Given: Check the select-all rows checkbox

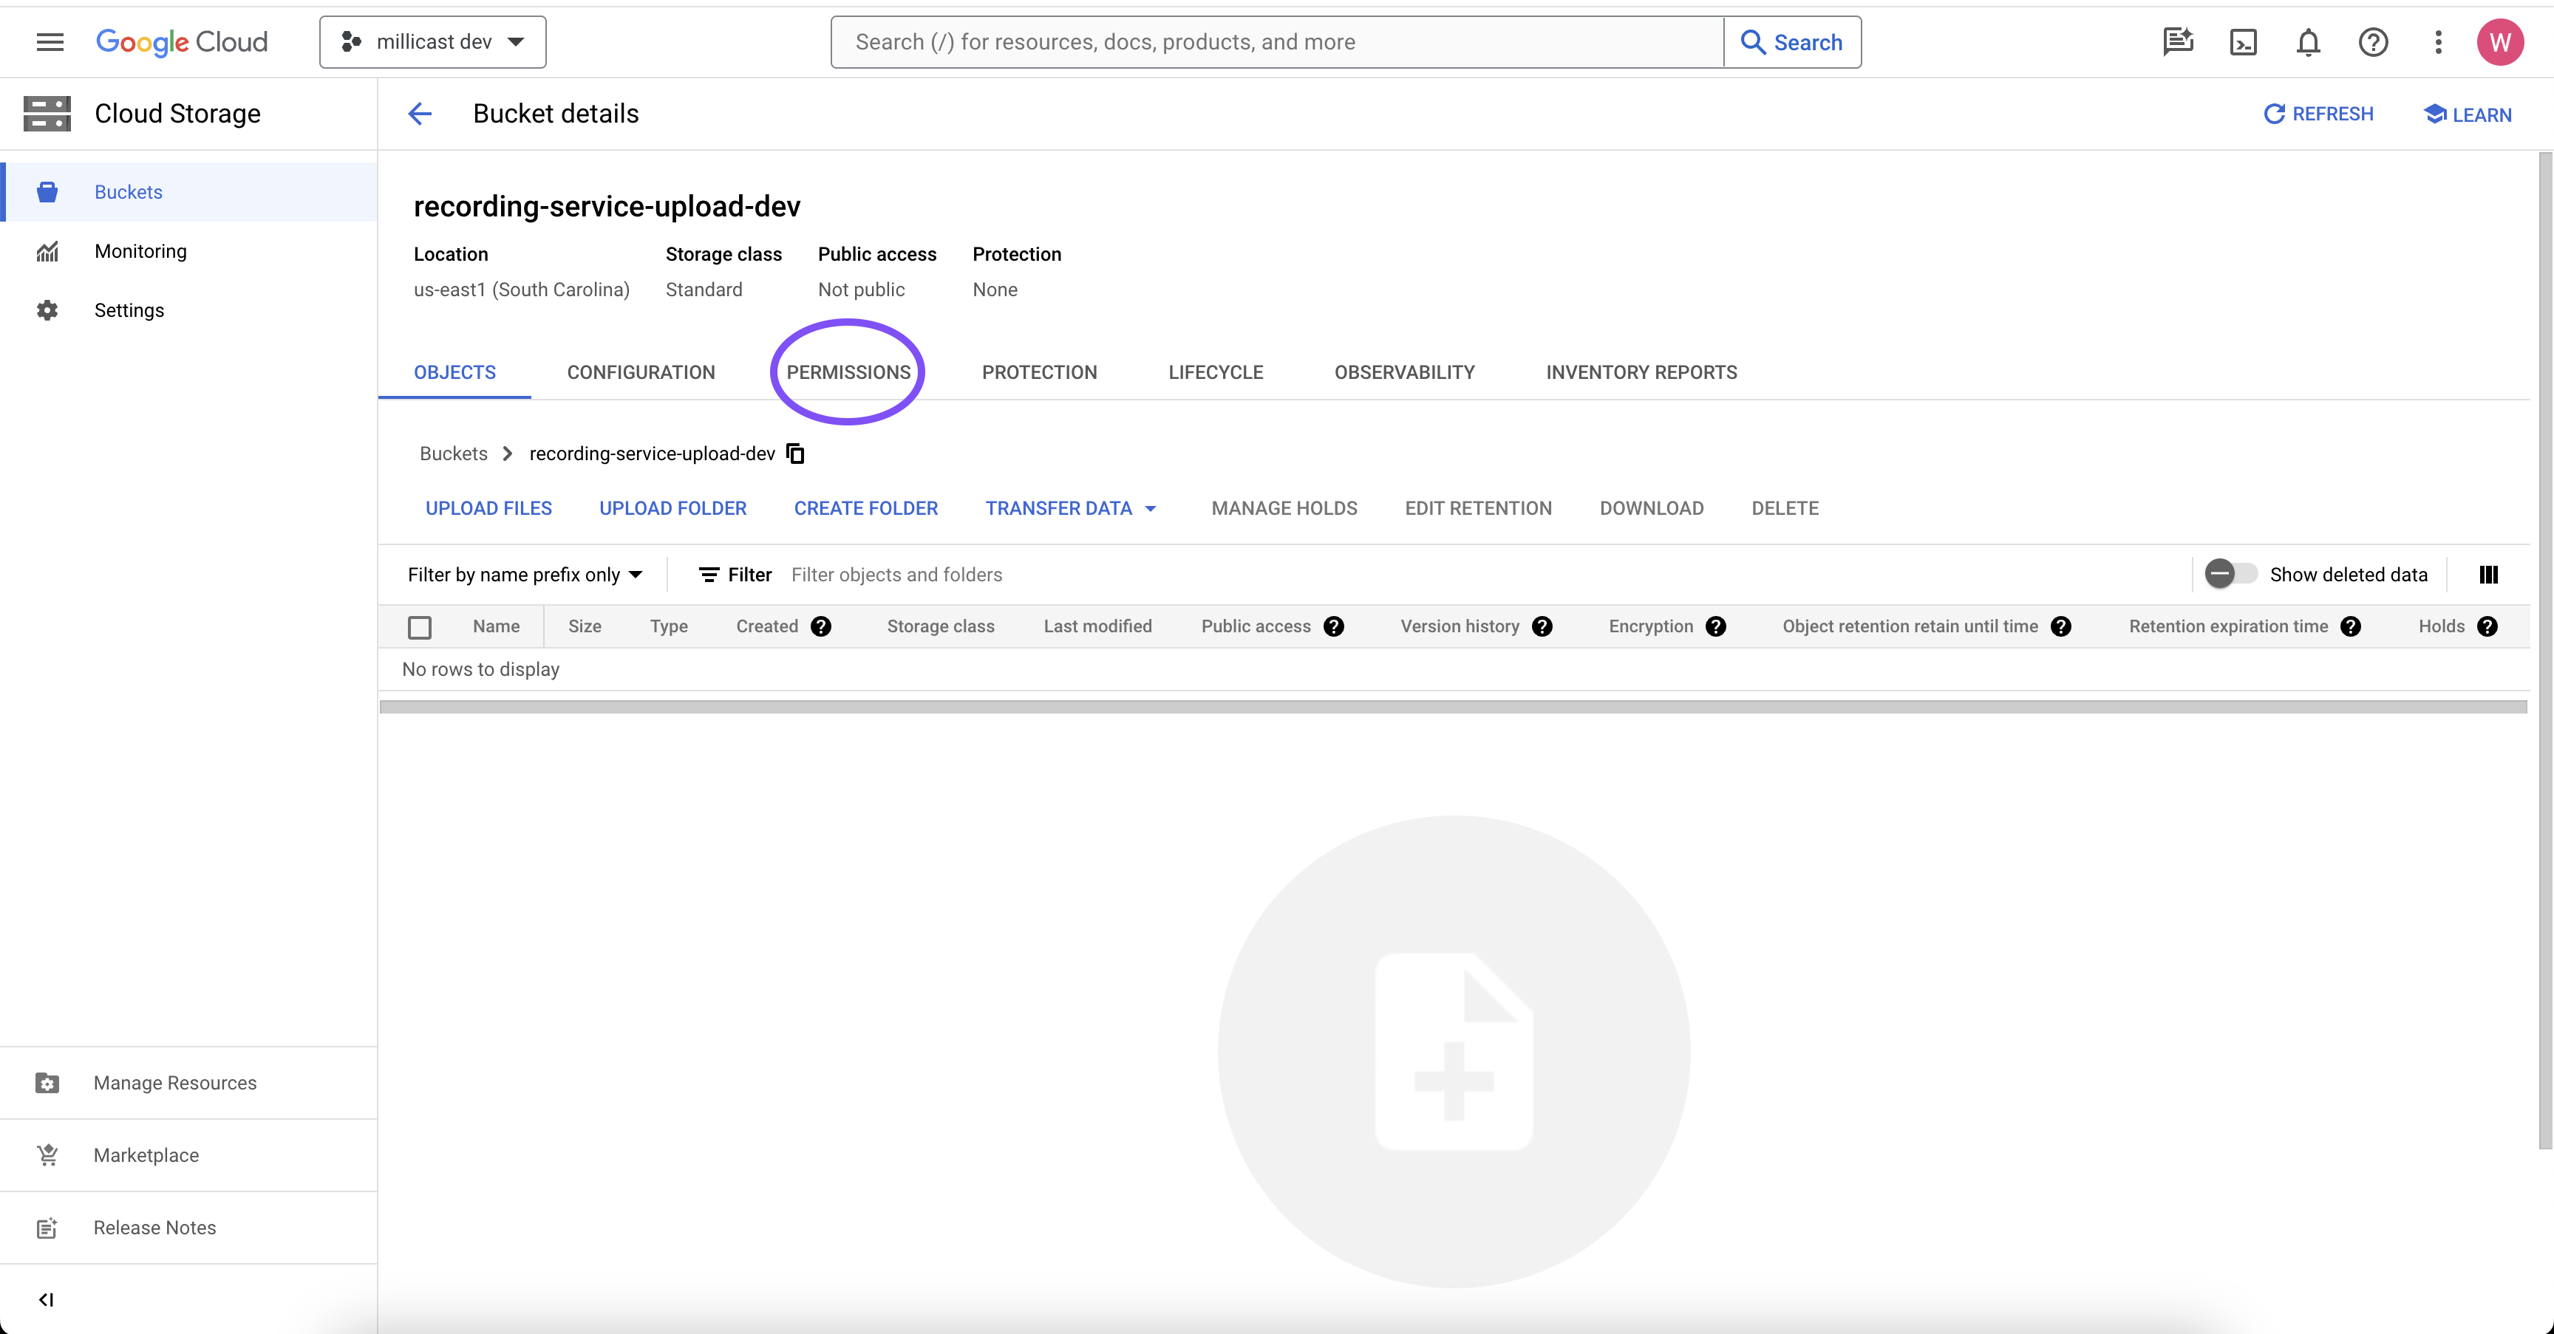Looking at the screenshot, I should pyautogui.click(x=420, y=627).
